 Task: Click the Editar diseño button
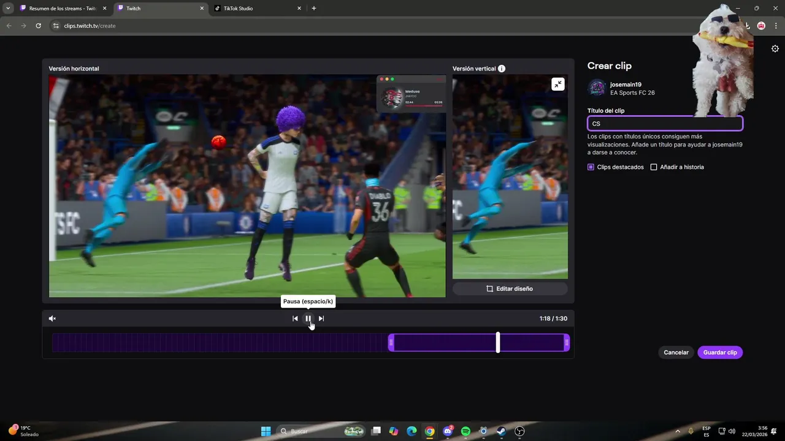(x=510, y=288)
